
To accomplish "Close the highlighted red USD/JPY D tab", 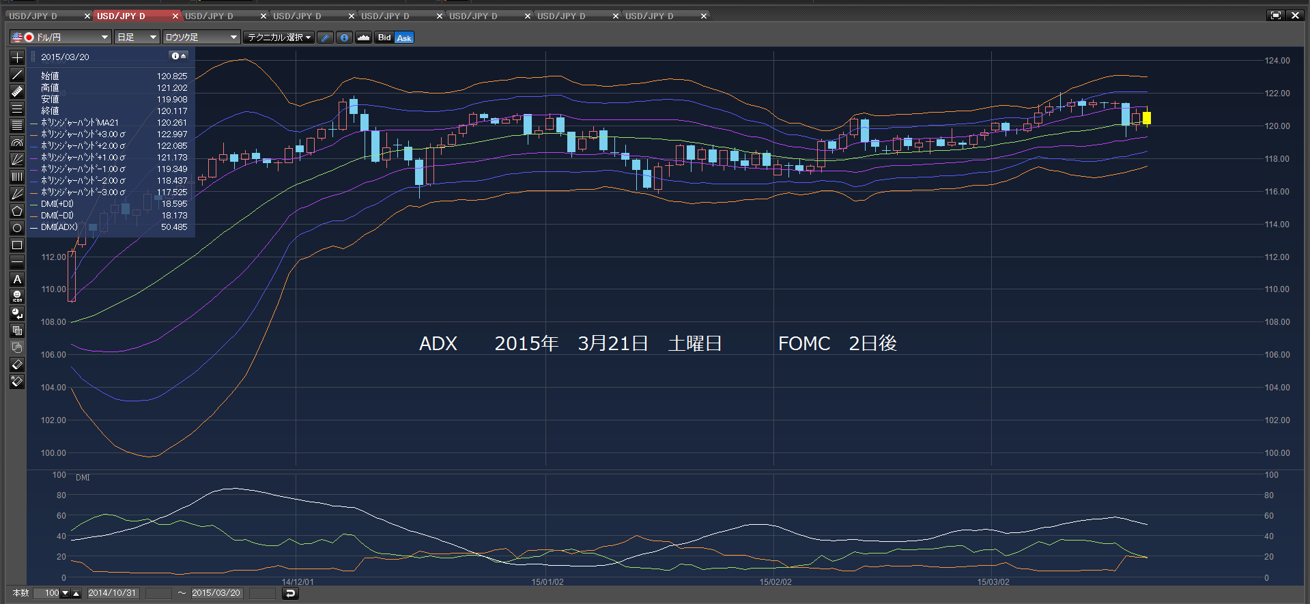I will pos(175,16).
